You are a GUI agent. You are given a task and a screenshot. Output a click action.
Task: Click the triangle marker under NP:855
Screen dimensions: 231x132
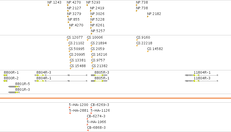[68, 23]
